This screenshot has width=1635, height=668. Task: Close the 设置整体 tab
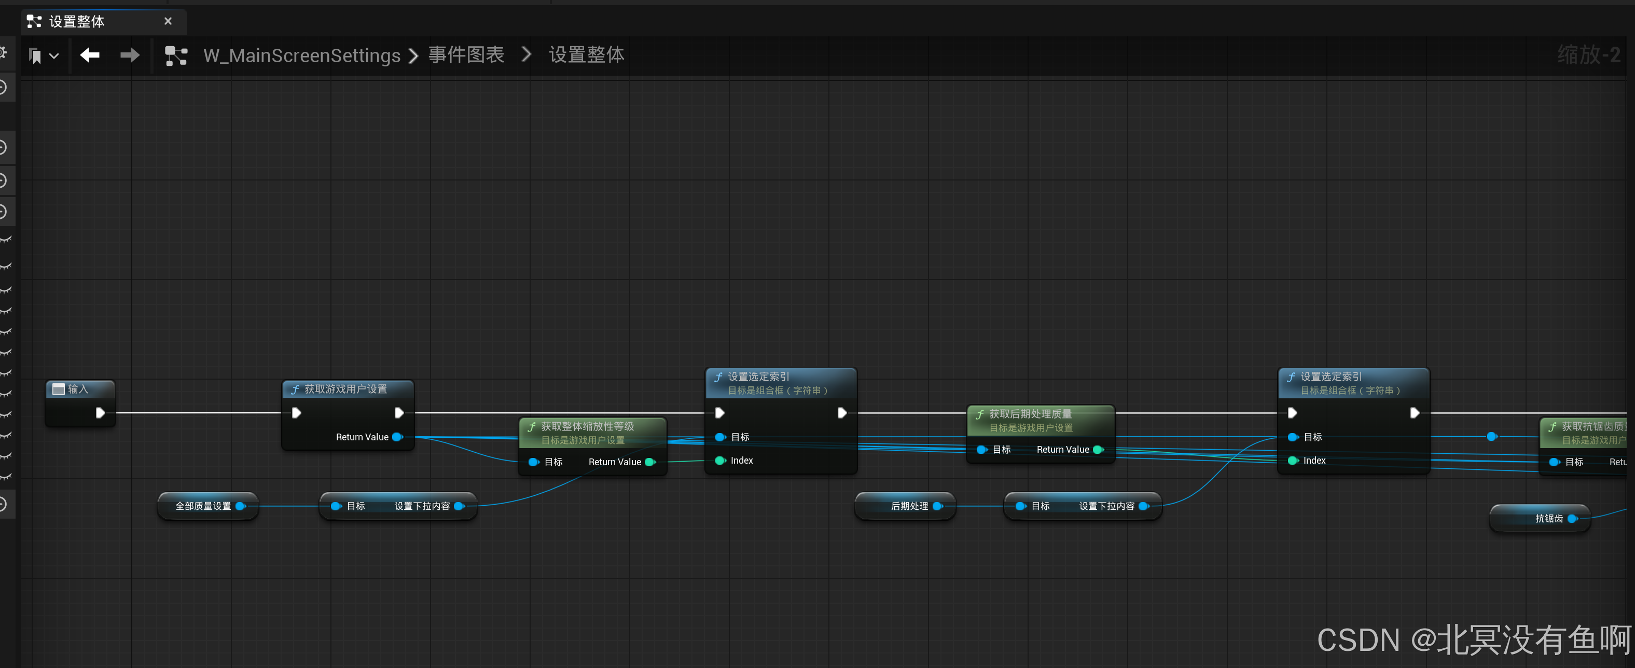click(168, 21)
